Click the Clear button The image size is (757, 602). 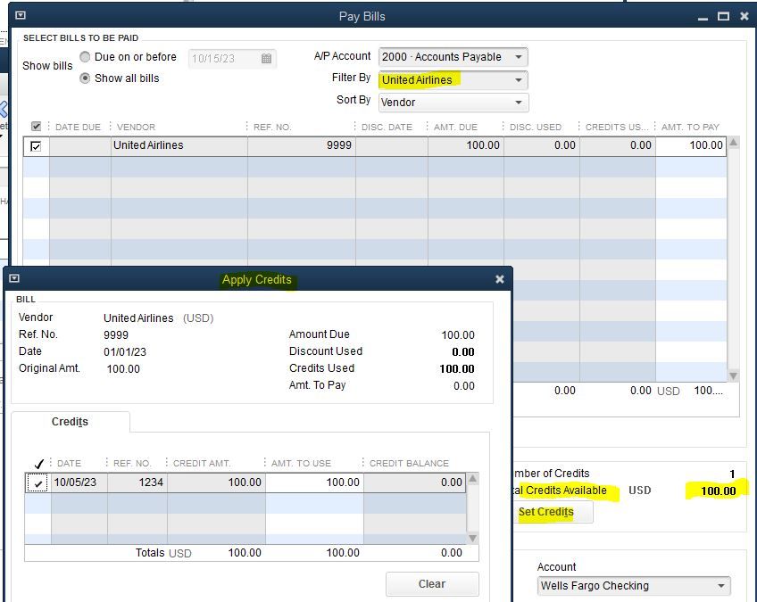pyautogui.click(x=432, y=583)
